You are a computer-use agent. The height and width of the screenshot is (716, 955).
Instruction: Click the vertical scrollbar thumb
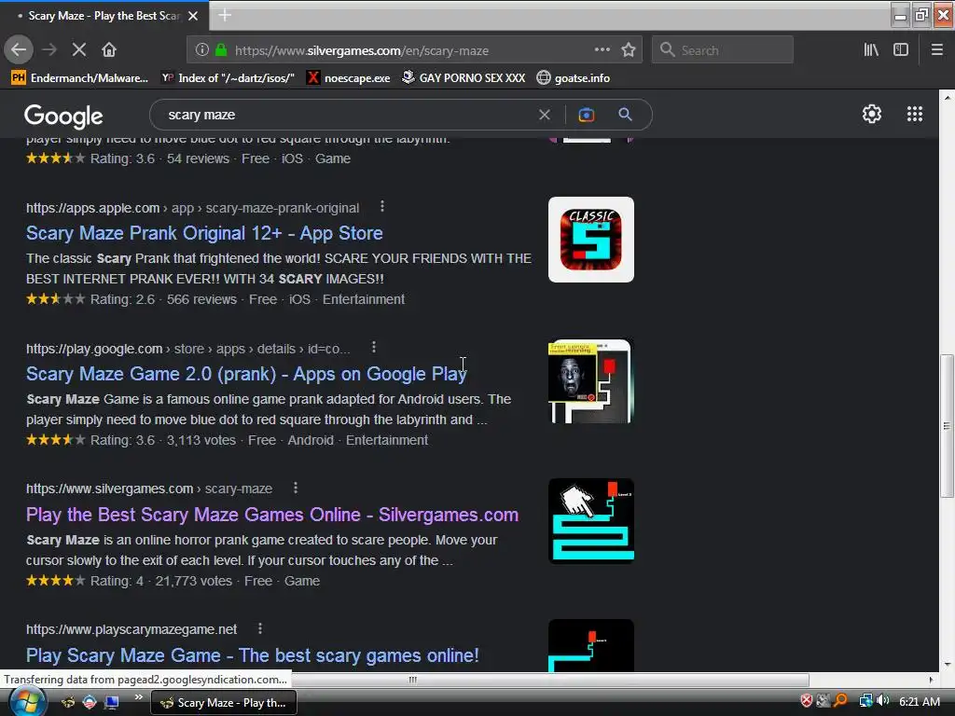(x=947, y=425)
